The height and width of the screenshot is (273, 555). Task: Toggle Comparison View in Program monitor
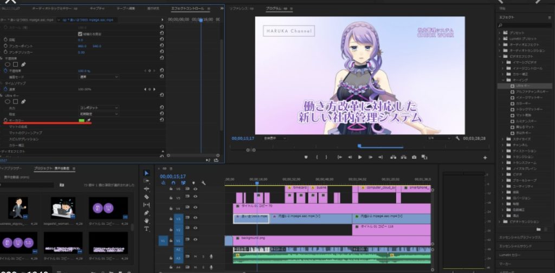coord(424,158)
